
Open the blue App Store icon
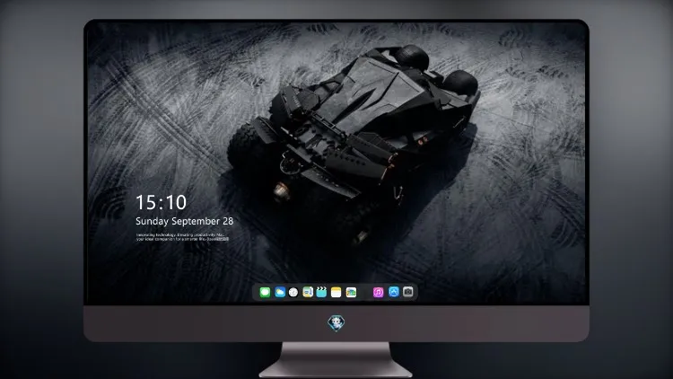pos(394,292)
